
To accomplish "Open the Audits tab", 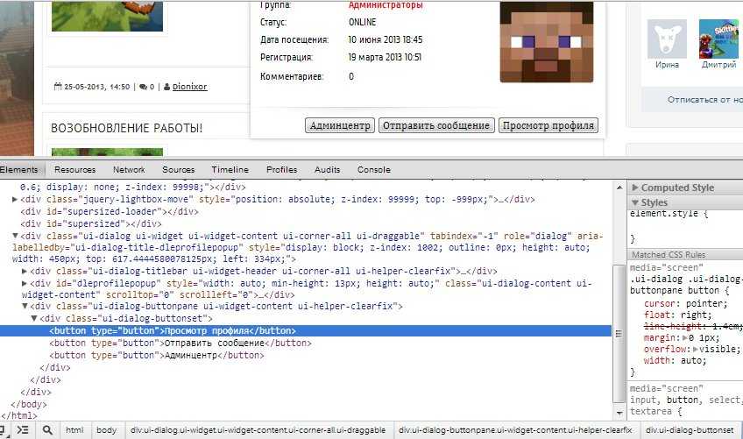I will pyautogui.click(x=327, y=170).
